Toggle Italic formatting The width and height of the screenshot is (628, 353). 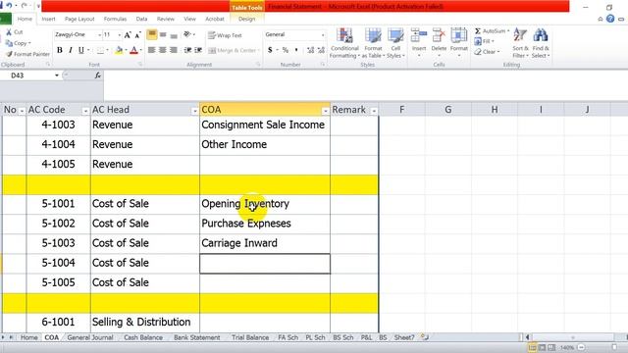71,50
